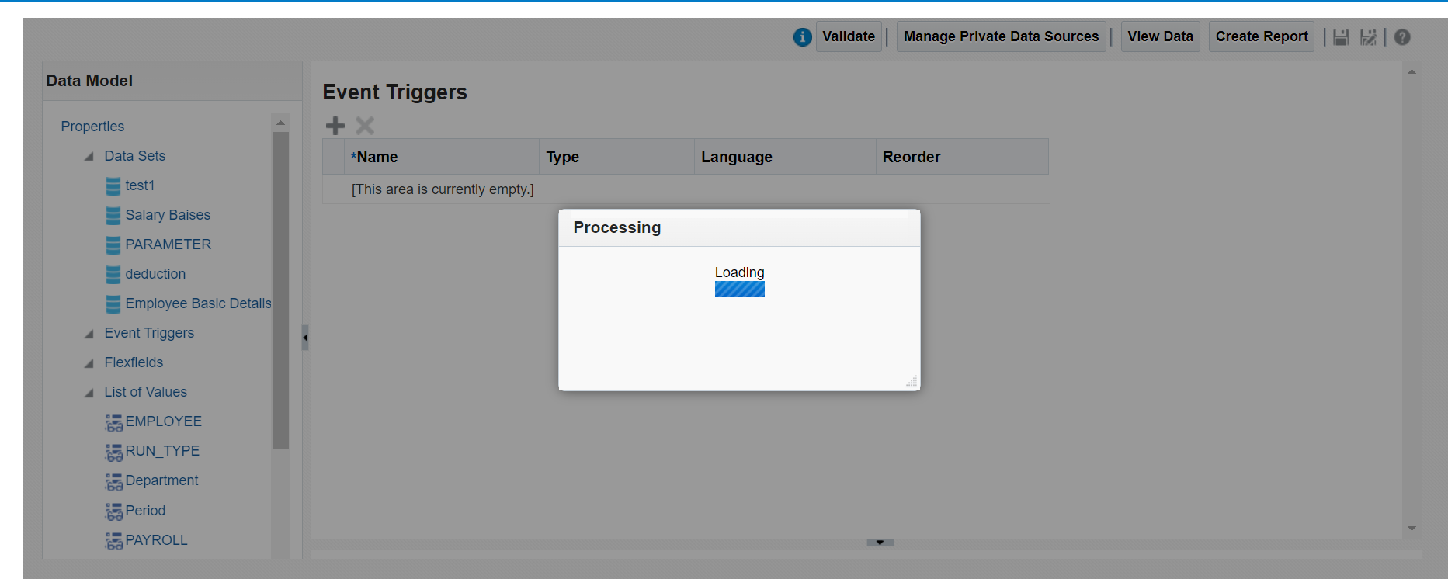Click the Reorder column header

[x=962, y=157]
